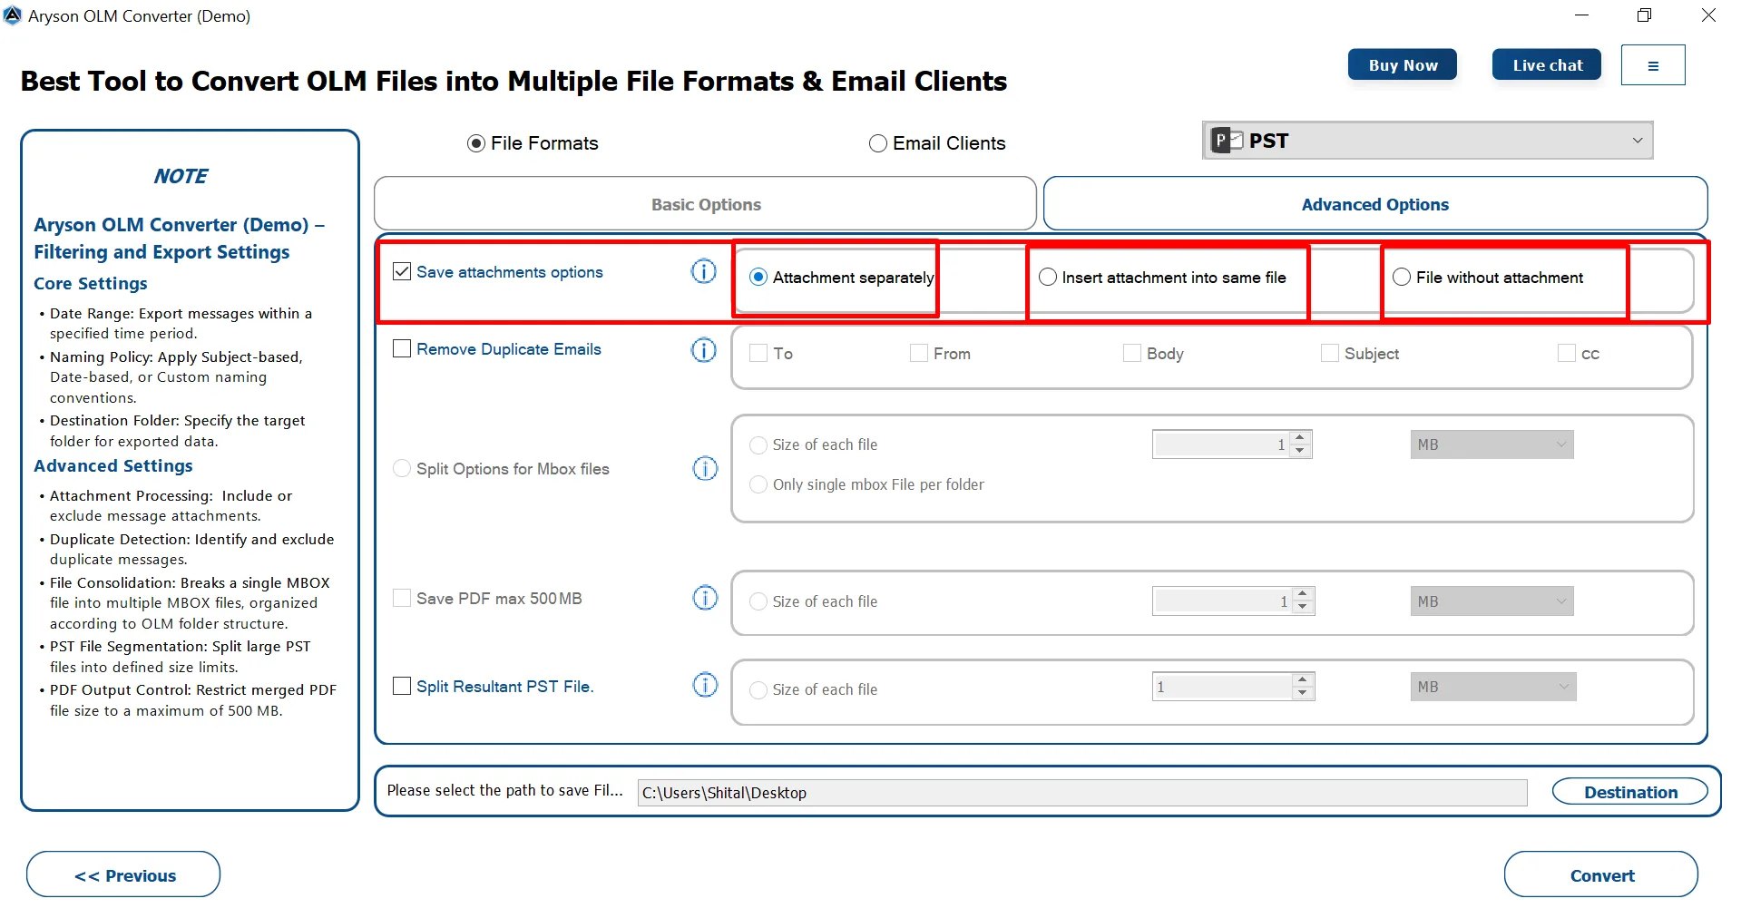Click info icon beside Save attachments options
This screenshot has width=1741, height=918.
[x=704, y=271]
